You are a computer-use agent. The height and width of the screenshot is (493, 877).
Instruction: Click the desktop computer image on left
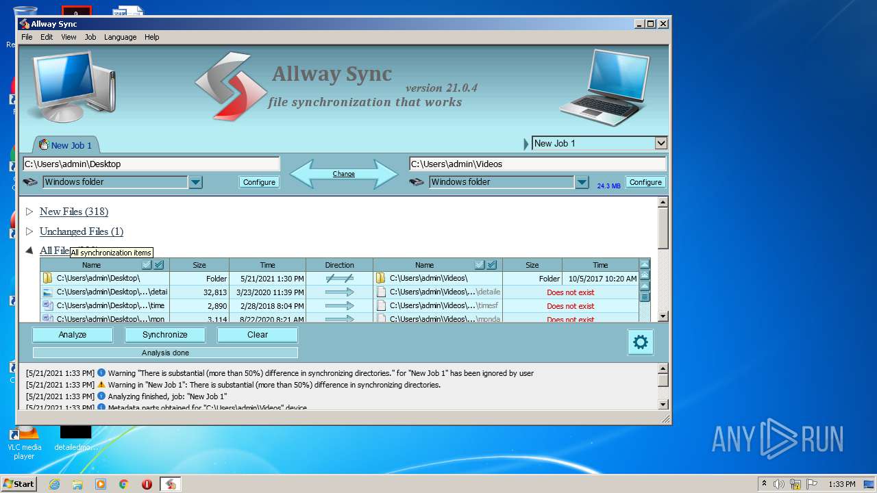[x=71, y=86]
